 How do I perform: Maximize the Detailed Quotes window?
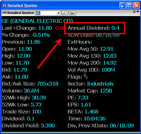coord(129,5)
